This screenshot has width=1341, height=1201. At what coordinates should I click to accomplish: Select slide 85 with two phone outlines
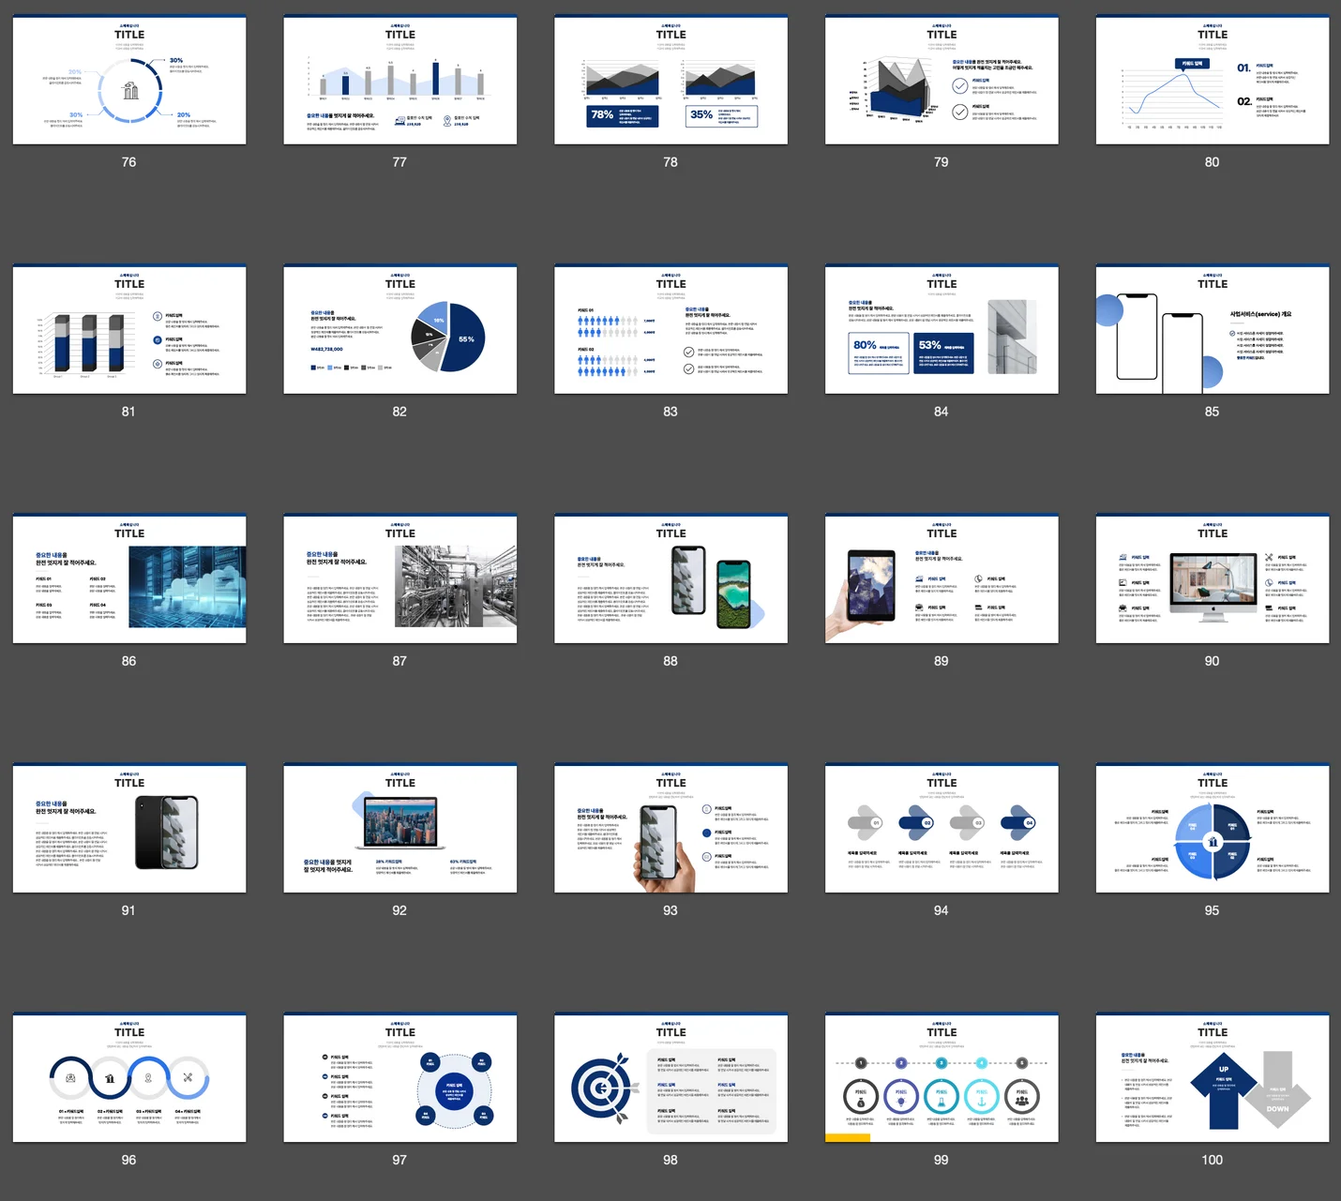pos(1212,330)
